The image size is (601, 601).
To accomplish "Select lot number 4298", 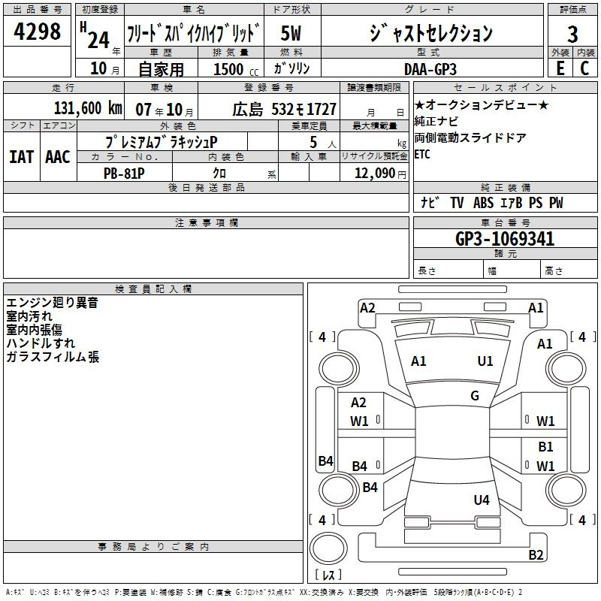I will [x=37, y=32].
